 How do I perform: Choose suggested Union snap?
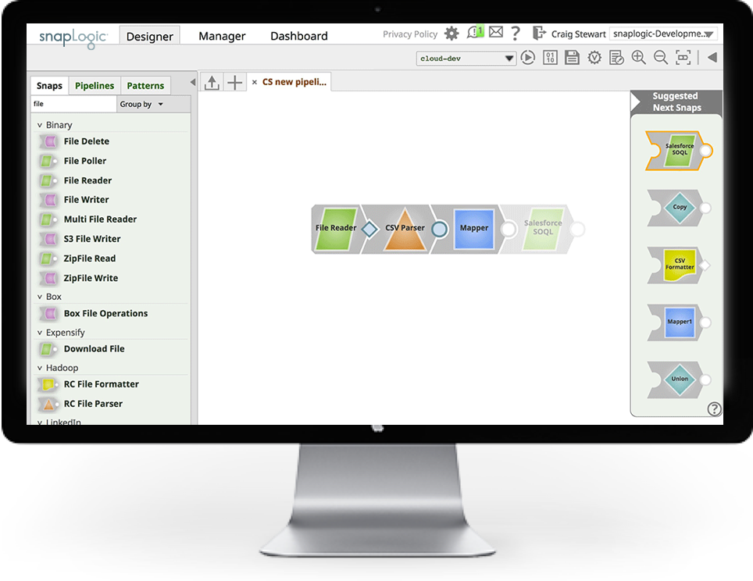tap(679, 380)
